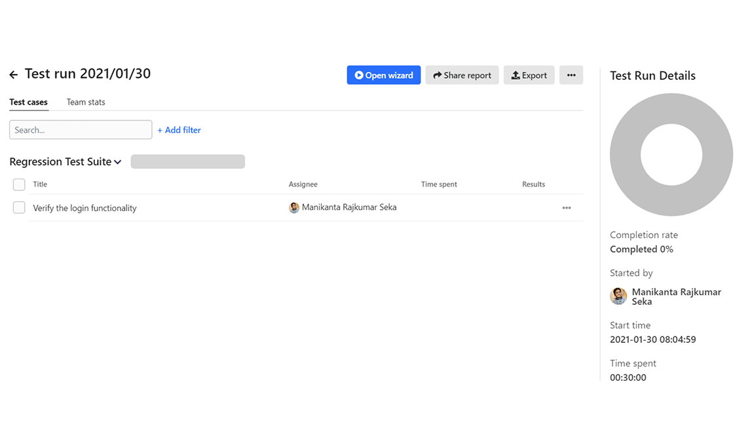
Task: Click the assignee avatar in the test row
Action: 294,207
